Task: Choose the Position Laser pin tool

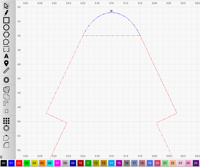Action: 6,63
